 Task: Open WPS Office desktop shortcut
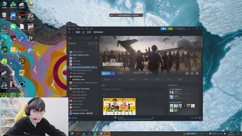(22, 51)
